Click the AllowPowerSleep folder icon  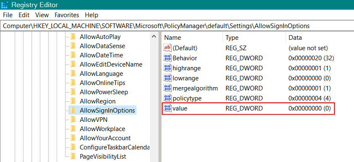[x=73, y=92]
